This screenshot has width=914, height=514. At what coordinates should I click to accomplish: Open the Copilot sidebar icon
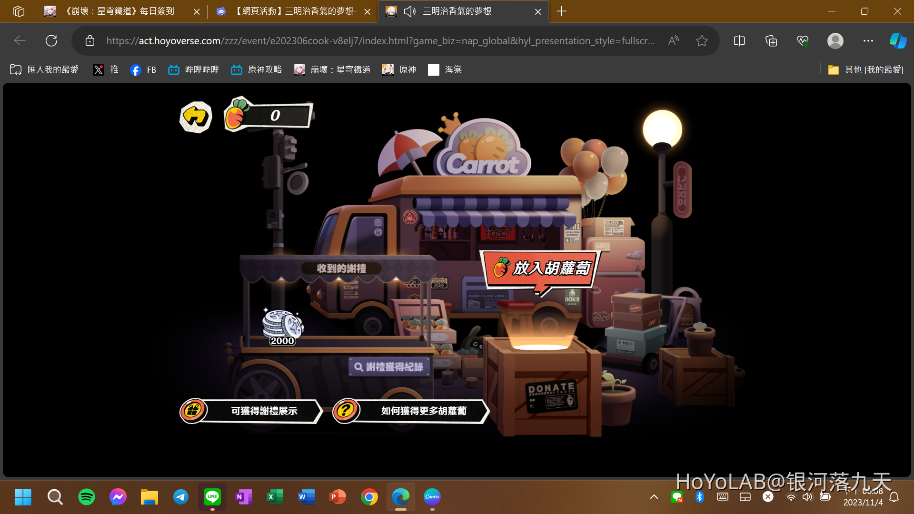(x=898, y=41)
